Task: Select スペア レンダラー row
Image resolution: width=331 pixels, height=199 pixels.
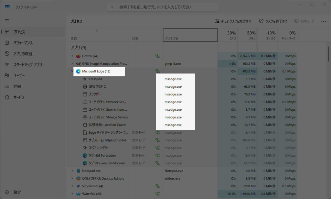Action: [182, 148]
